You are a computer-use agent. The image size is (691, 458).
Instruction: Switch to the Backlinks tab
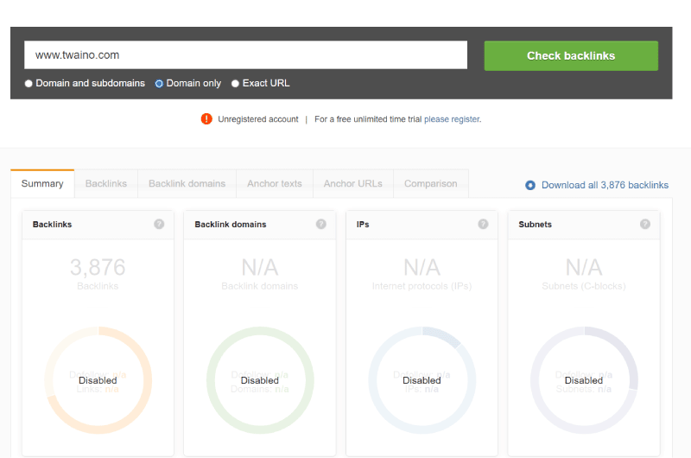(x=106, y=183)
